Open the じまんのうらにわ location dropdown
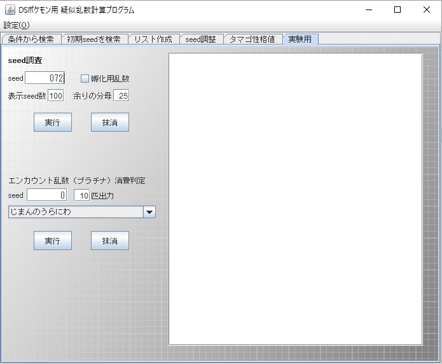This screenshot has height=364, width=442. (x=82, y=212)
